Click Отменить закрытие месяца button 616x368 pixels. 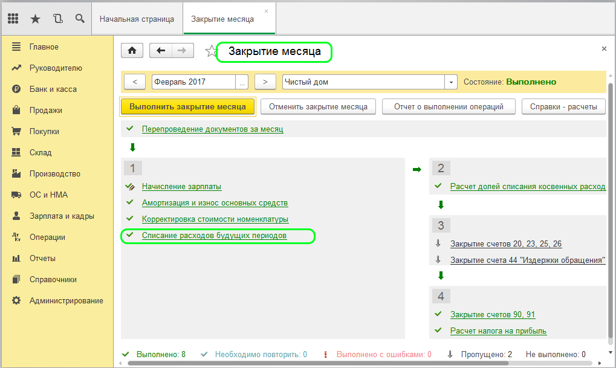[318, 106]
